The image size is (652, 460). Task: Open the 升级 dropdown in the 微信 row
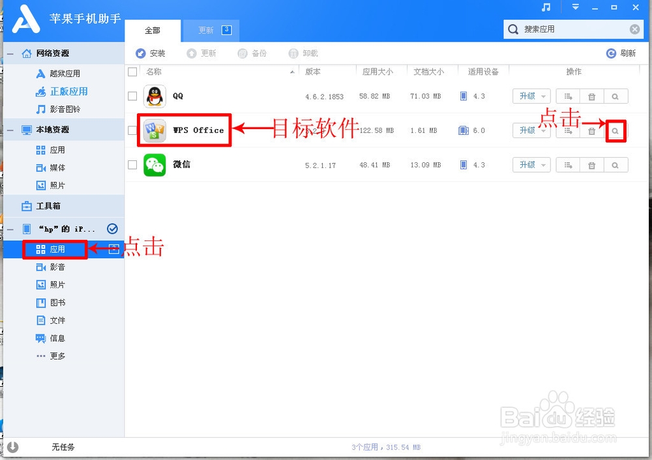(531, 164)
